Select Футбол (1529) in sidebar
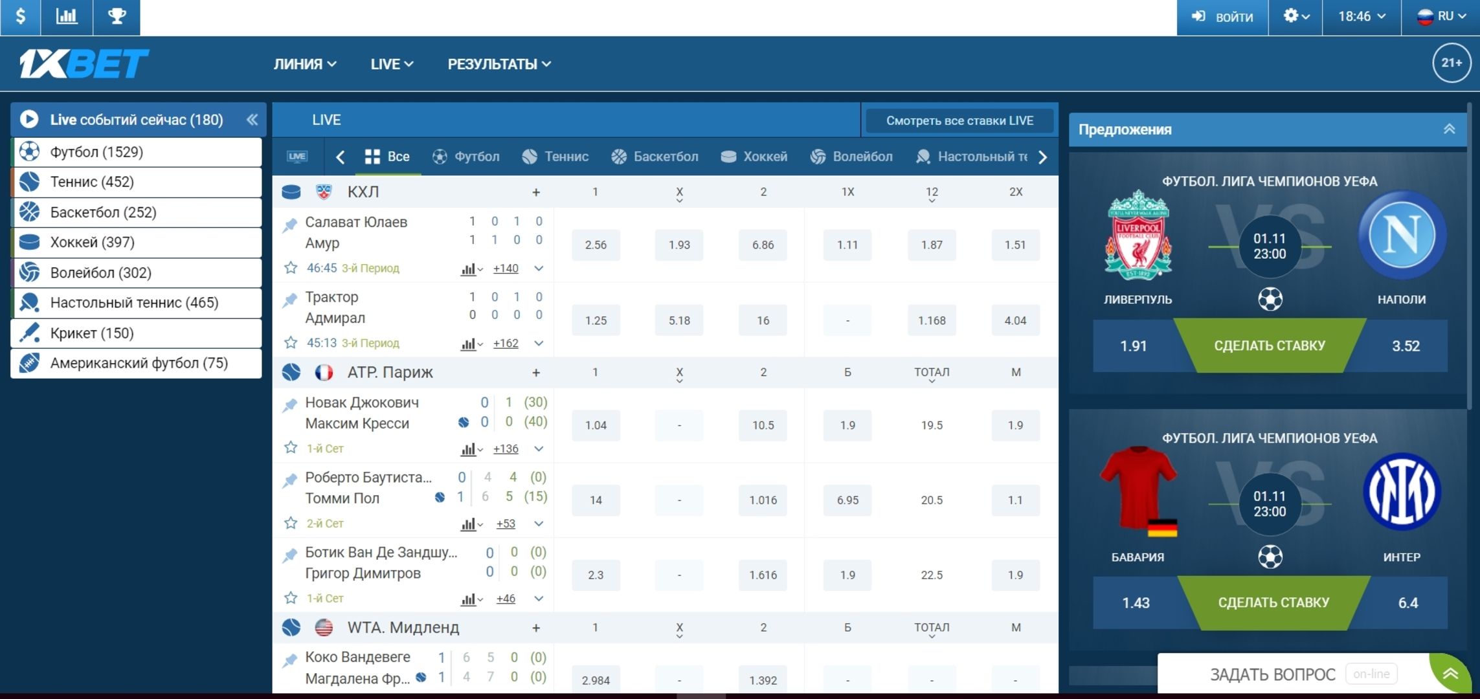 tap(137, 152)
